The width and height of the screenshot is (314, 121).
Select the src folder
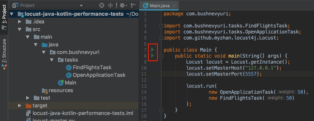[x=36, y=29]
